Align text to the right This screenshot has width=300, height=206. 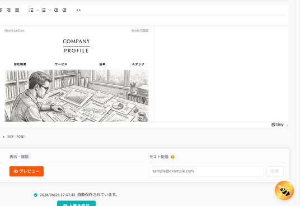coord(8,10)
